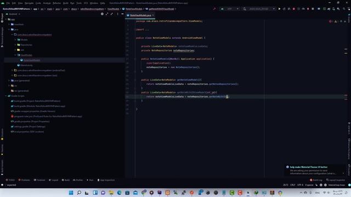Collapse the ViewModels package

tap(15, 55)
